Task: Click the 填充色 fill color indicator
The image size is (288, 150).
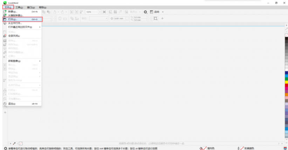Action: pyautogui.click(x=207, y=148)
